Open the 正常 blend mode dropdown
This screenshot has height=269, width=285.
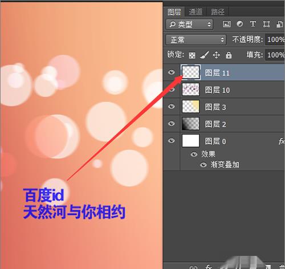coord(196,40)
